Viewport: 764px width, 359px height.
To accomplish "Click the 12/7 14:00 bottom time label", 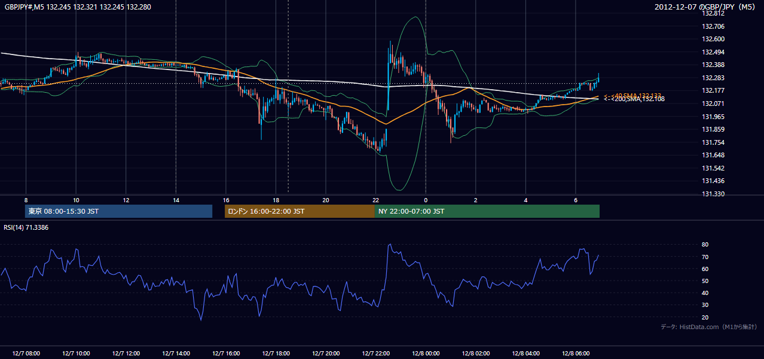I will [x=176, y=354].
